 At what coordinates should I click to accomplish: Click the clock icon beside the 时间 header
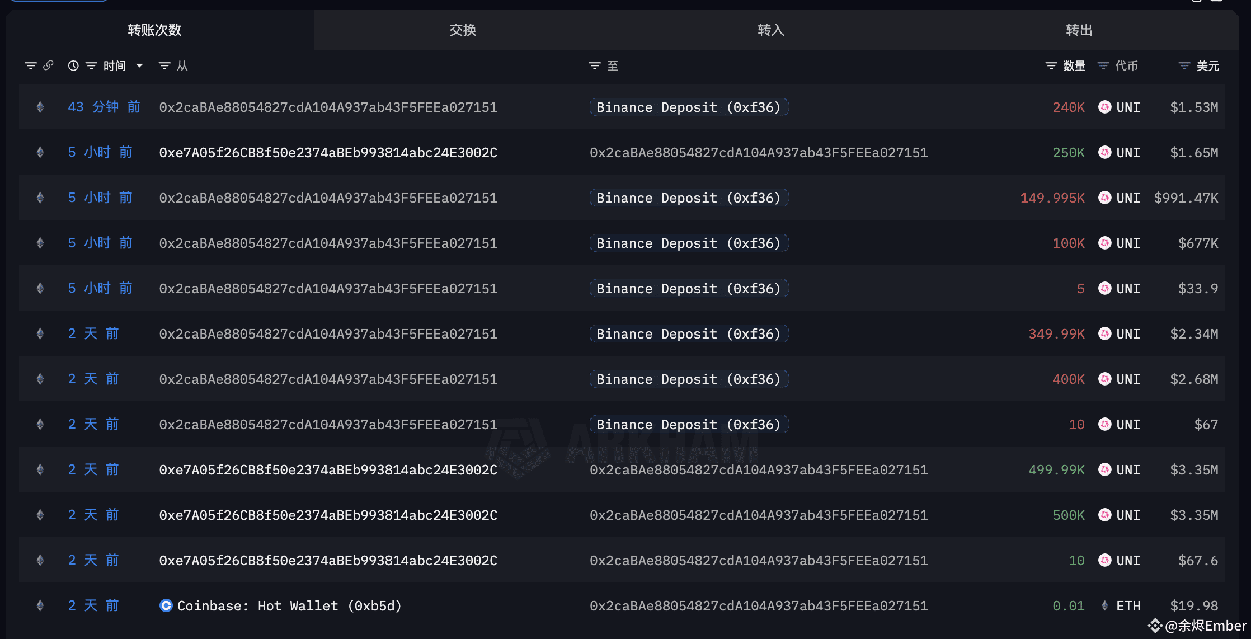pos(73,65)
